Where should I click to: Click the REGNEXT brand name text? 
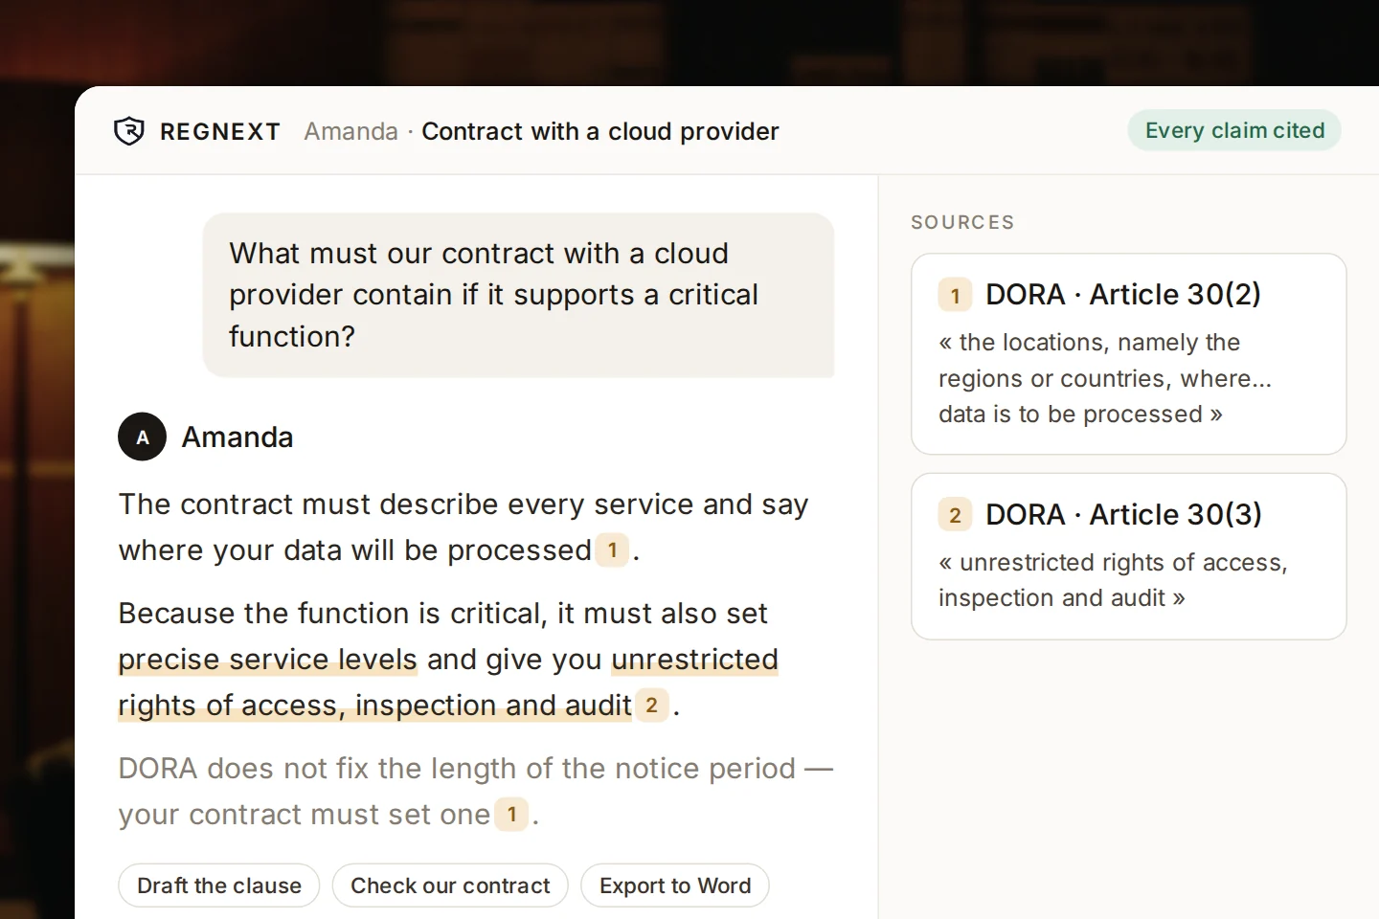tap(220, 131)
